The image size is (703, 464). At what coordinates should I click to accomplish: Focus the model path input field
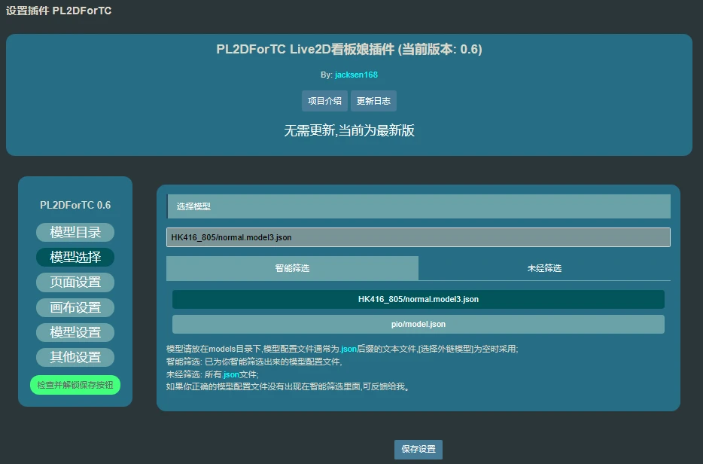[x=418, y=237]
